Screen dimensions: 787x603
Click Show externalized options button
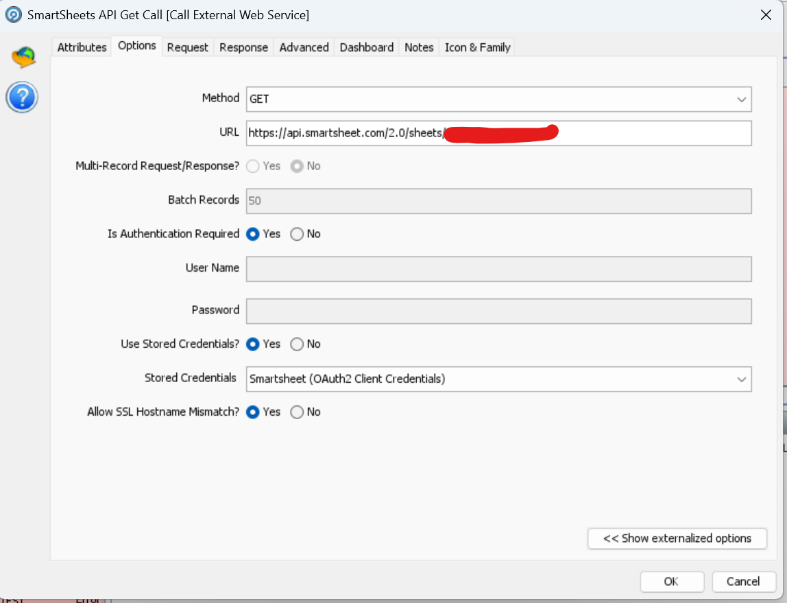[677, 539]
